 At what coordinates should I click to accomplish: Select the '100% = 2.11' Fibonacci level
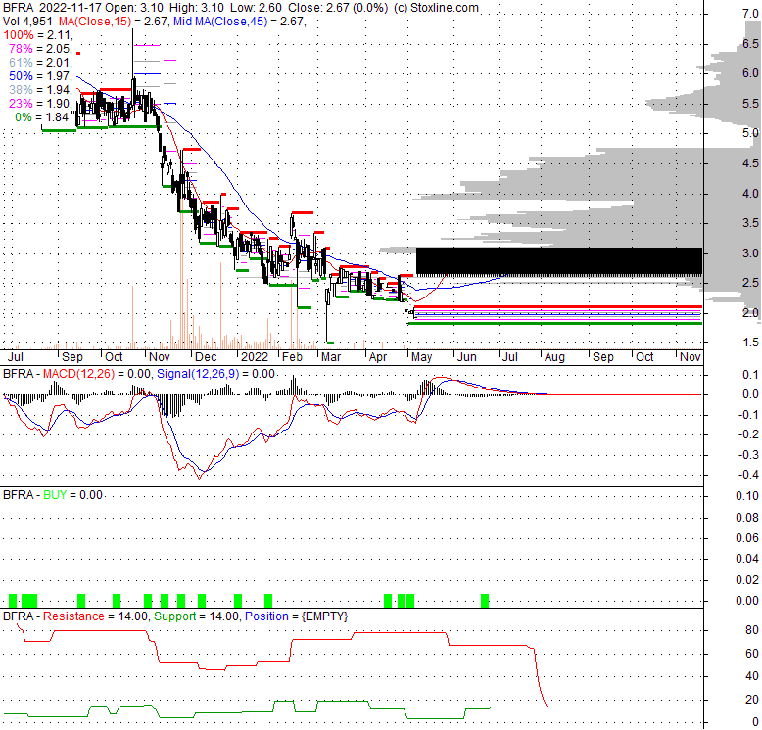pos(38,35)
